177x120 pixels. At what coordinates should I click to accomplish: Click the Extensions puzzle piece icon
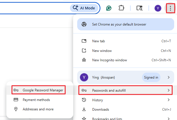122,8
